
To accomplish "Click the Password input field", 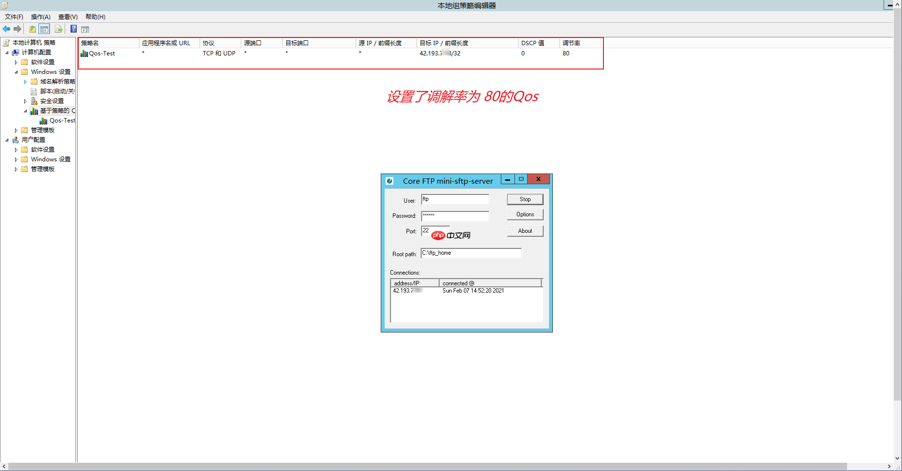I will coord(454,216).
